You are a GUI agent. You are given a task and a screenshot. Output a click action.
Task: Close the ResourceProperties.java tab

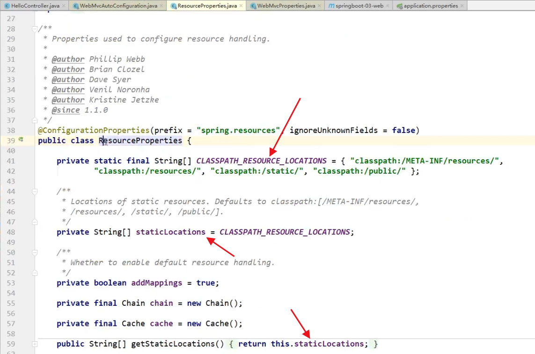241,6
